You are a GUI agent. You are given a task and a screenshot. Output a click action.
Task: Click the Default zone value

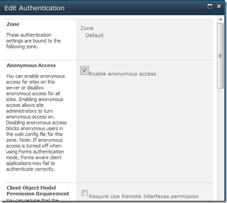[x=94, y=35]
